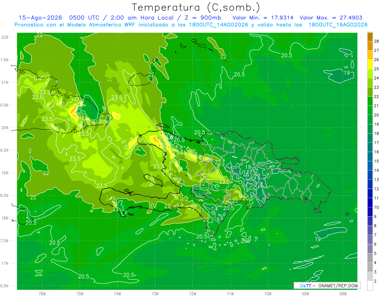
Task: Click the "22N" latitude axis label
Action: coord(5,37)
